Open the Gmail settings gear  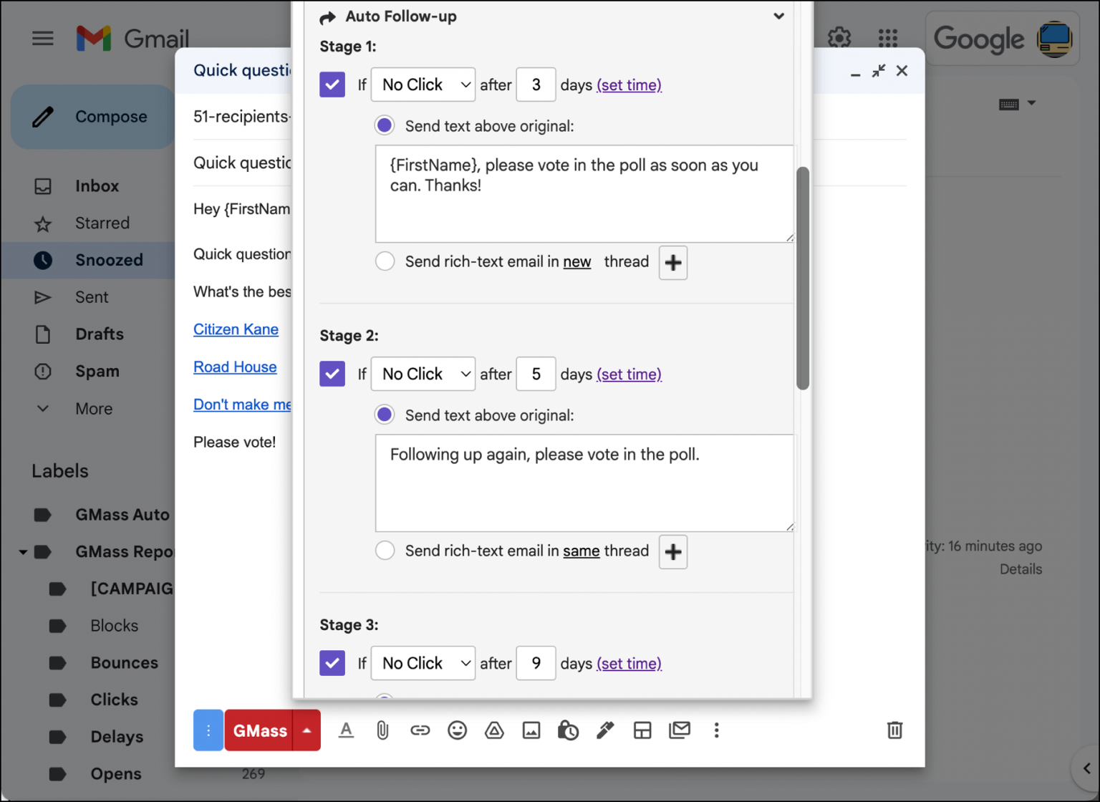839,39
